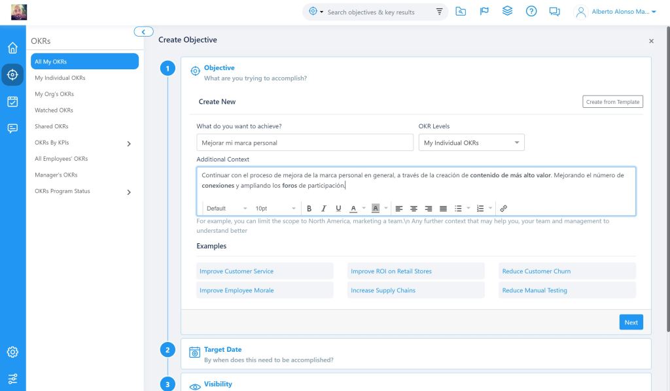This screenshot has width=670, height=391.
Task: Select My Org's OKRs in sidebar
Action: [x=54, y=94]
